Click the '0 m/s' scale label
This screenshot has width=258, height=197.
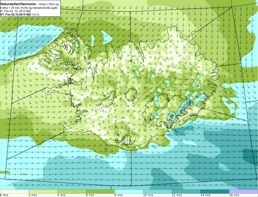pos(4,195)
